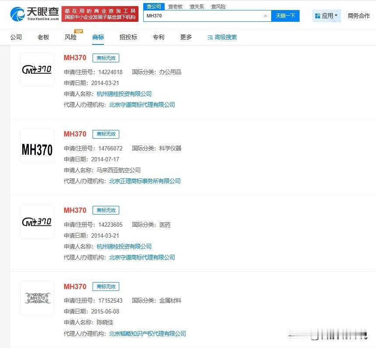Open 杭州锦桂投资有限公司 in the 办公用品 entry
This screenshot has height=348, width=376.
(124, 94)
